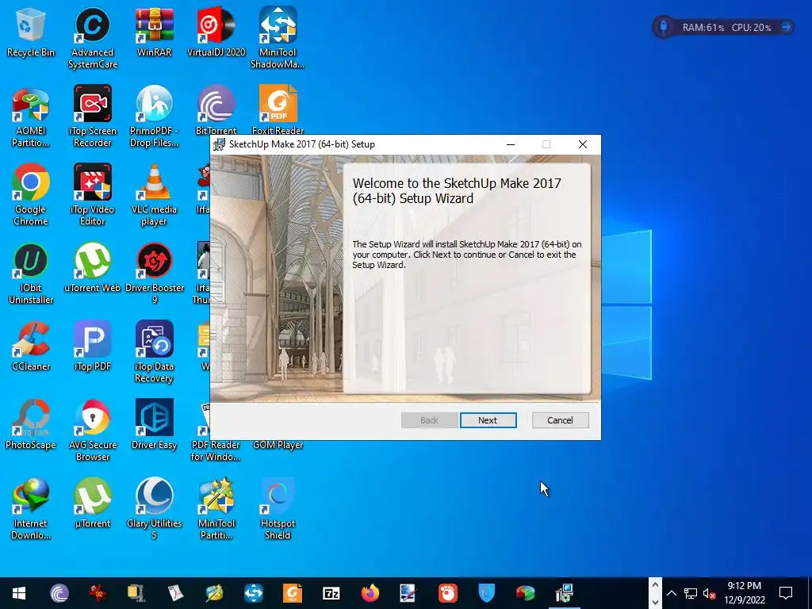Click Next in SketchUp Setup Wizard
The height and width of the screenshot is (609, 812).
488,420
